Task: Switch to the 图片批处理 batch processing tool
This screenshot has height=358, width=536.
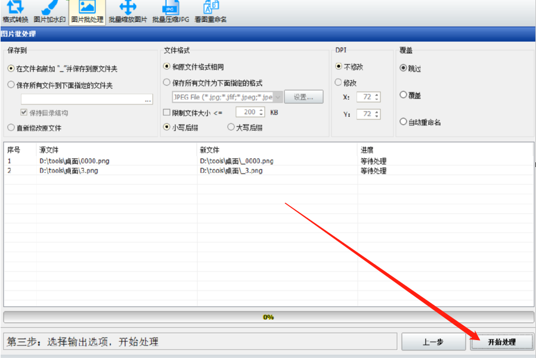Action: coord(87,12)
